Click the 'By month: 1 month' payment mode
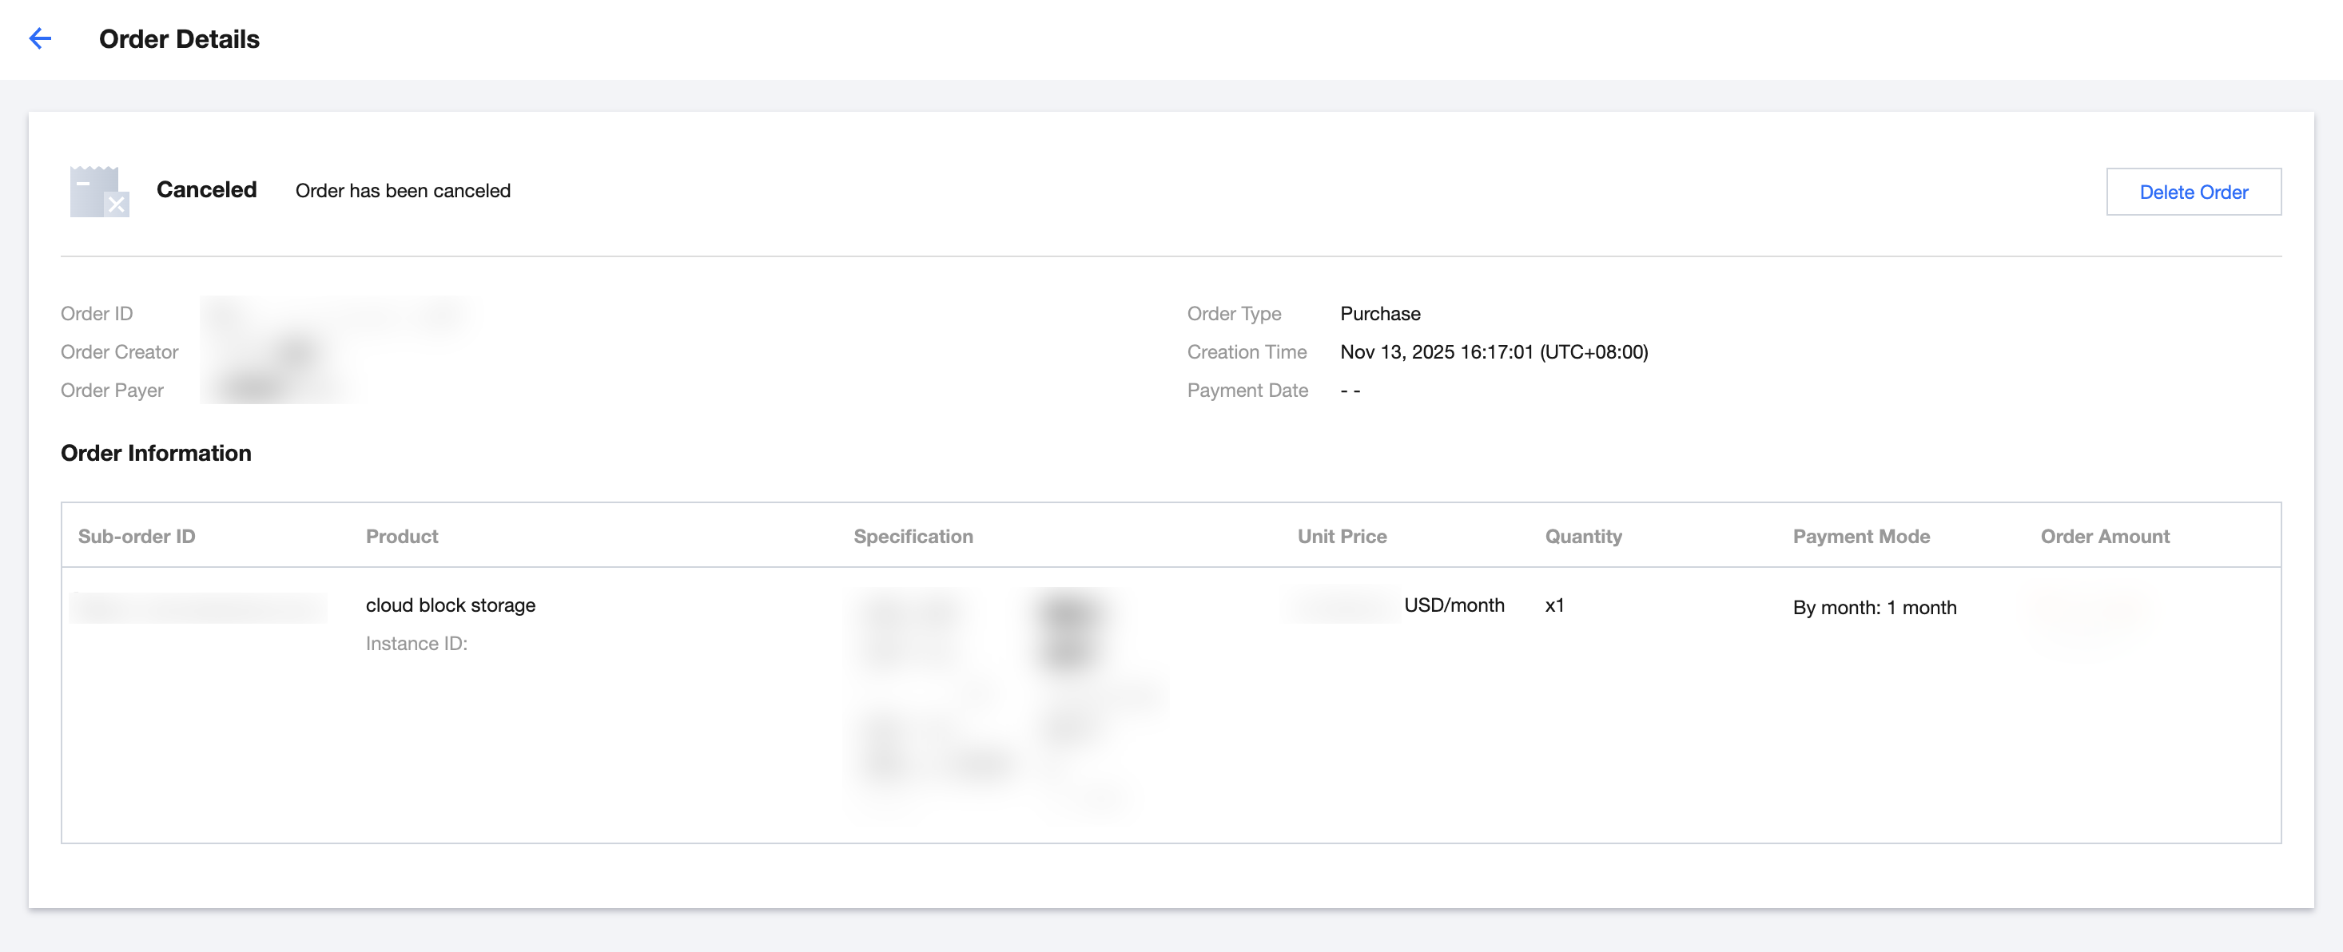The width and height of the screenshot is (2343, 952). click(x=1874, y=608)
